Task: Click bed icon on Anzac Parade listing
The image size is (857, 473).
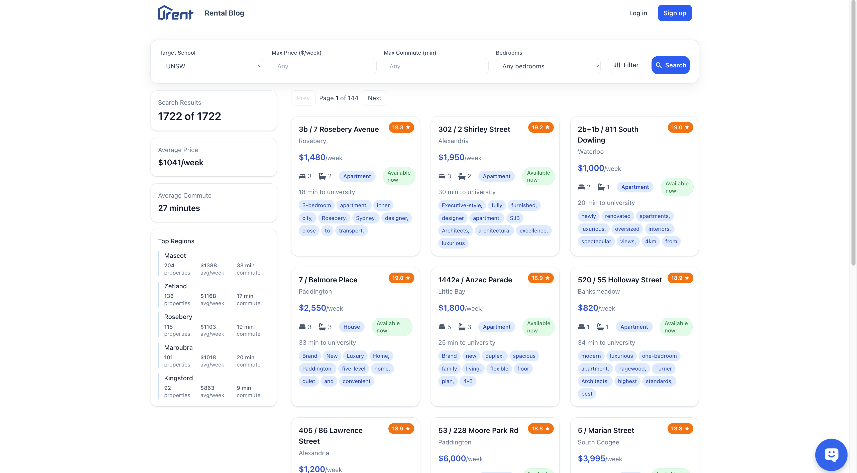Action: [442, 327]
